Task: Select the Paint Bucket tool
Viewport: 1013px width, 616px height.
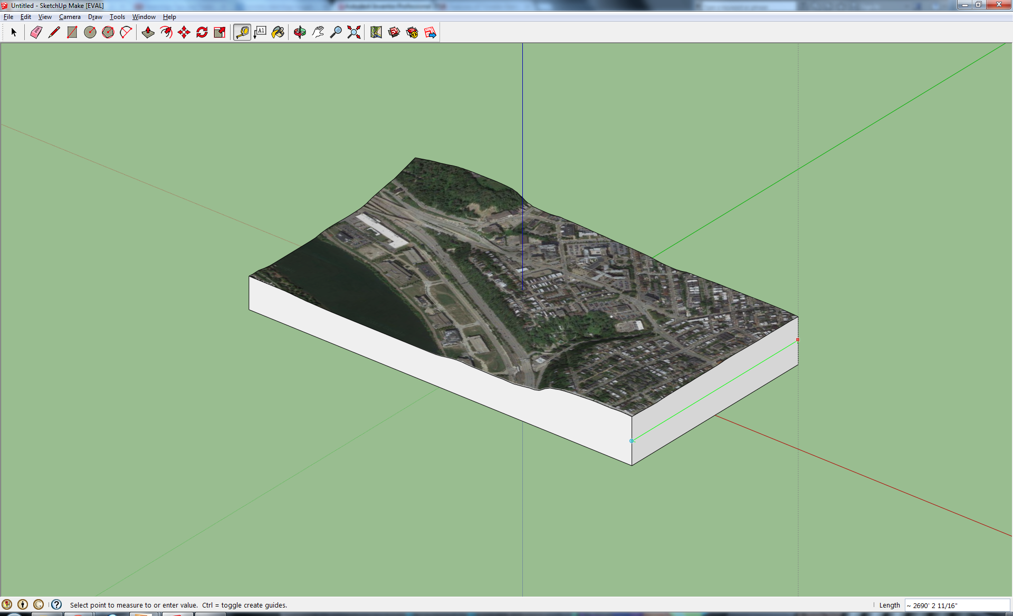Action: pyautogui.click(x=278, y=32)
